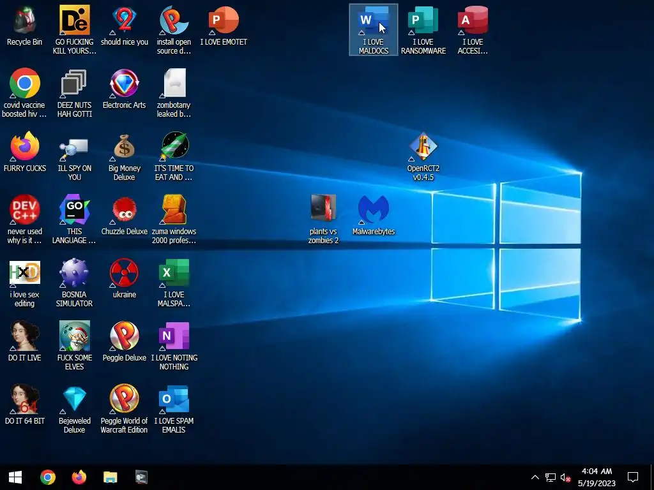Select the 'ILL SPY ON YOU' shortcut
654x490 pixels.
pos(74,157)
